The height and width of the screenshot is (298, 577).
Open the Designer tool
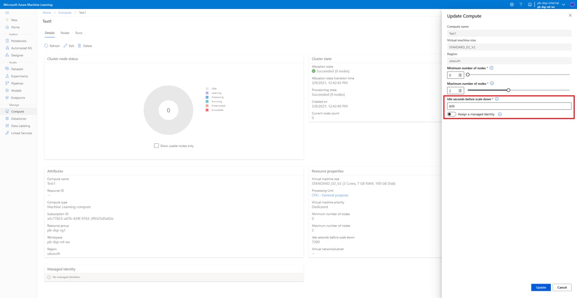(x=17, y=55)
